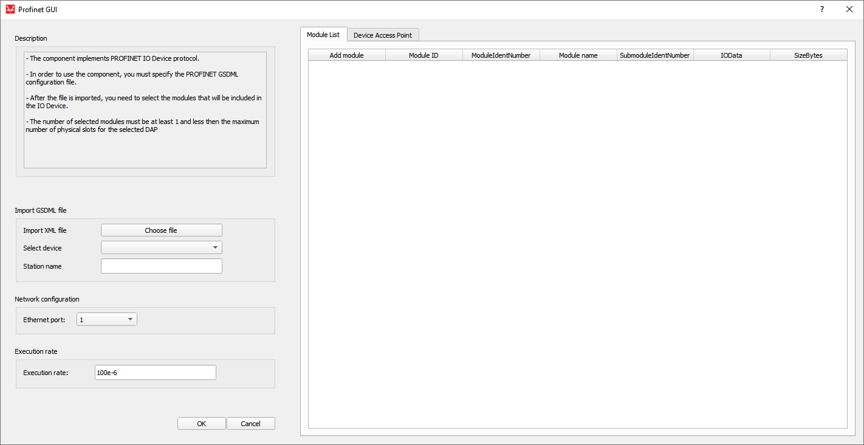
Task: Click the IOData column header
Action: (731, 55)
